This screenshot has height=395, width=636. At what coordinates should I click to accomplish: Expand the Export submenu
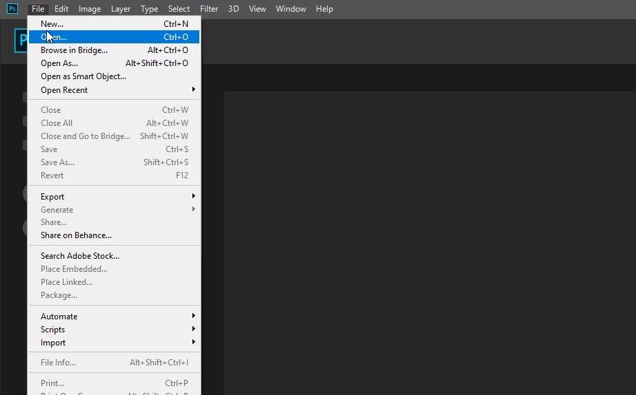click(114, 197)
